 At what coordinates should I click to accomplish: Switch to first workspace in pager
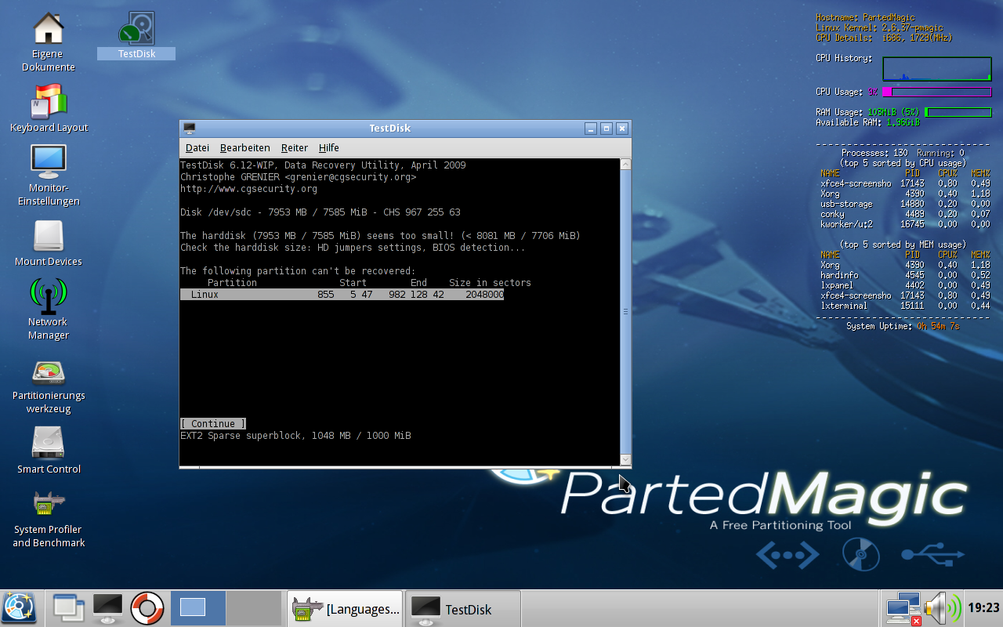point(198,608)
